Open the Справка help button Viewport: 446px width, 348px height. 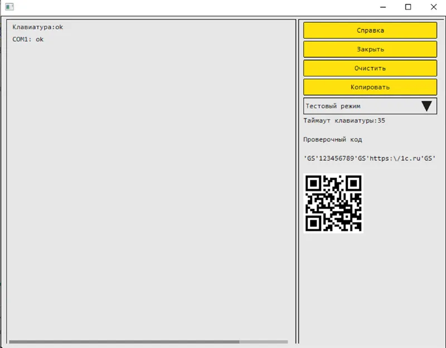pyautogui.click(x=370, y=31)
